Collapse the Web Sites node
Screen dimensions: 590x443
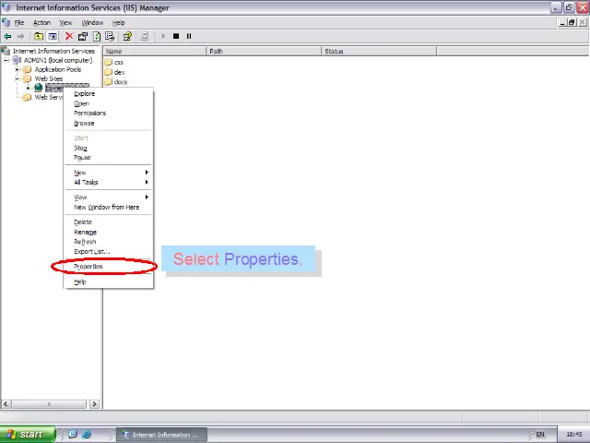pyautogui.click(x=17, y=78)
